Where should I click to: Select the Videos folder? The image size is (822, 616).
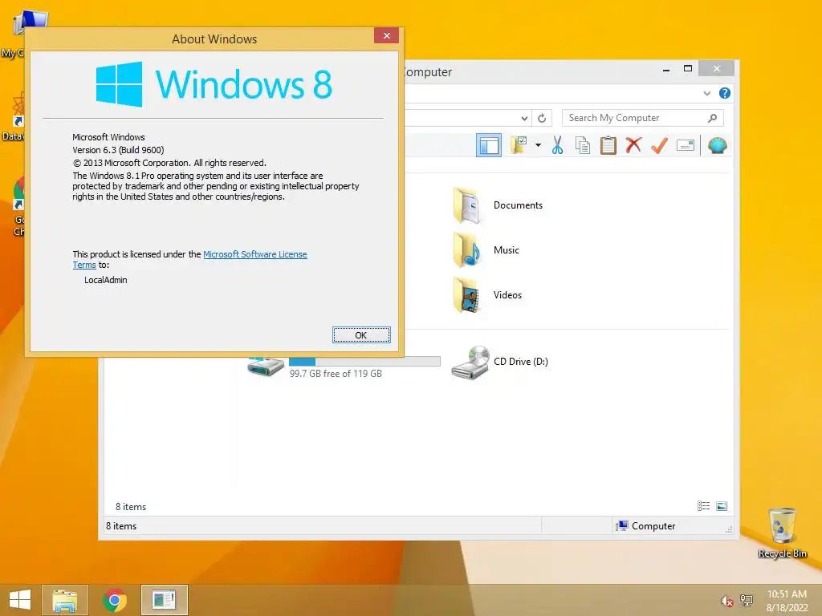pyautogui.click(x=487, y=295)
